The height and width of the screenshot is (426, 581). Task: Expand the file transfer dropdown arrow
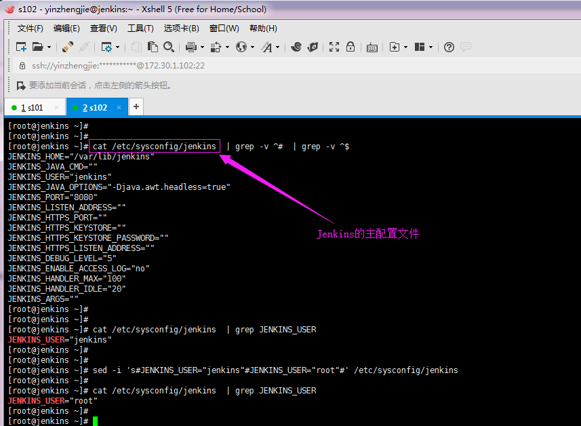228,47
